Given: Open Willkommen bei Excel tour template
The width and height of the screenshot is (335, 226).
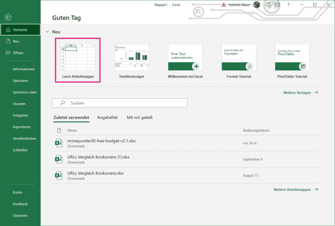Looking at the screenshot, I should [x=185, y=61].
